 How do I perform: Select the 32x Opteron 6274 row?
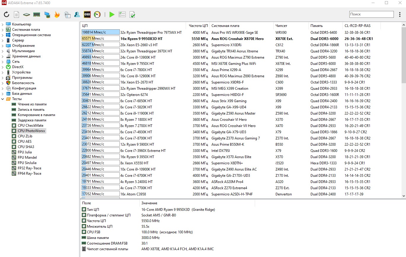click(241, 95)
